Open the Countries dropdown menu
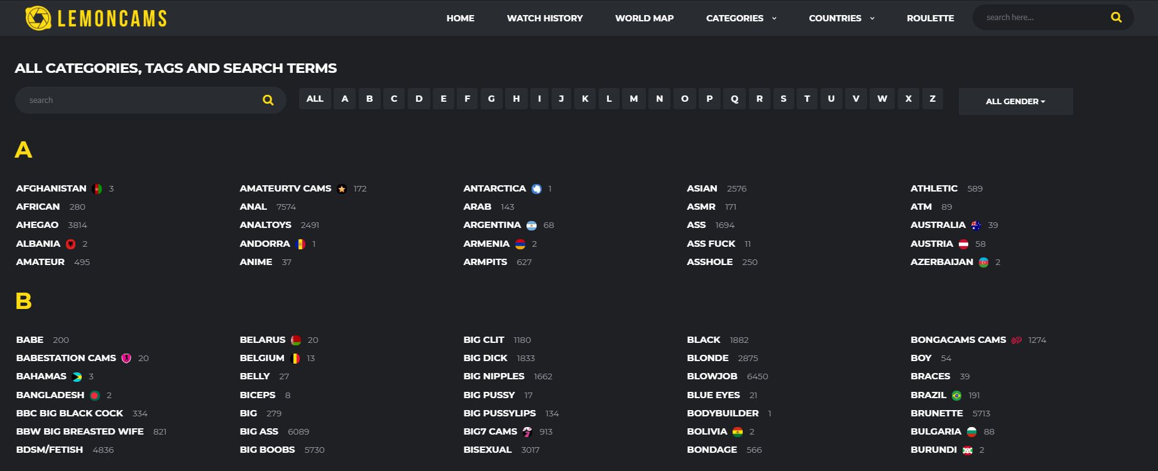1158x471 pixels. coord(842,18)
